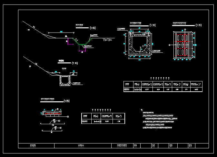Screen dimensions: 217x157
Task: Click the lower quantity table's last column header
Action: pyautogui.click(x=119, y=116)
